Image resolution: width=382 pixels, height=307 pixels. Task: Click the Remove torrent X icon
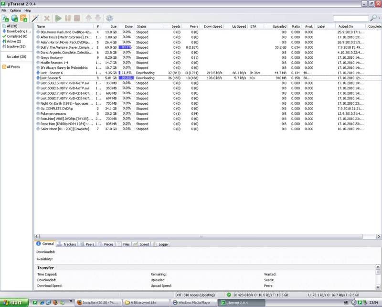click(47, 18)
